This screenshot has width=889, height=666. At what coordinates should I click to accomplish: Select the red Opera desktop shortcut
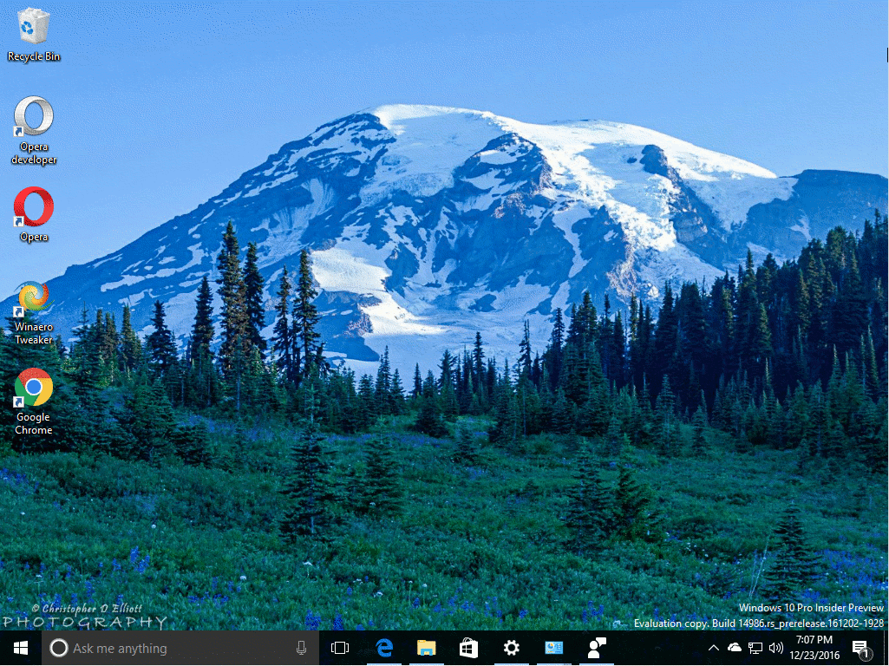point(34,214)
